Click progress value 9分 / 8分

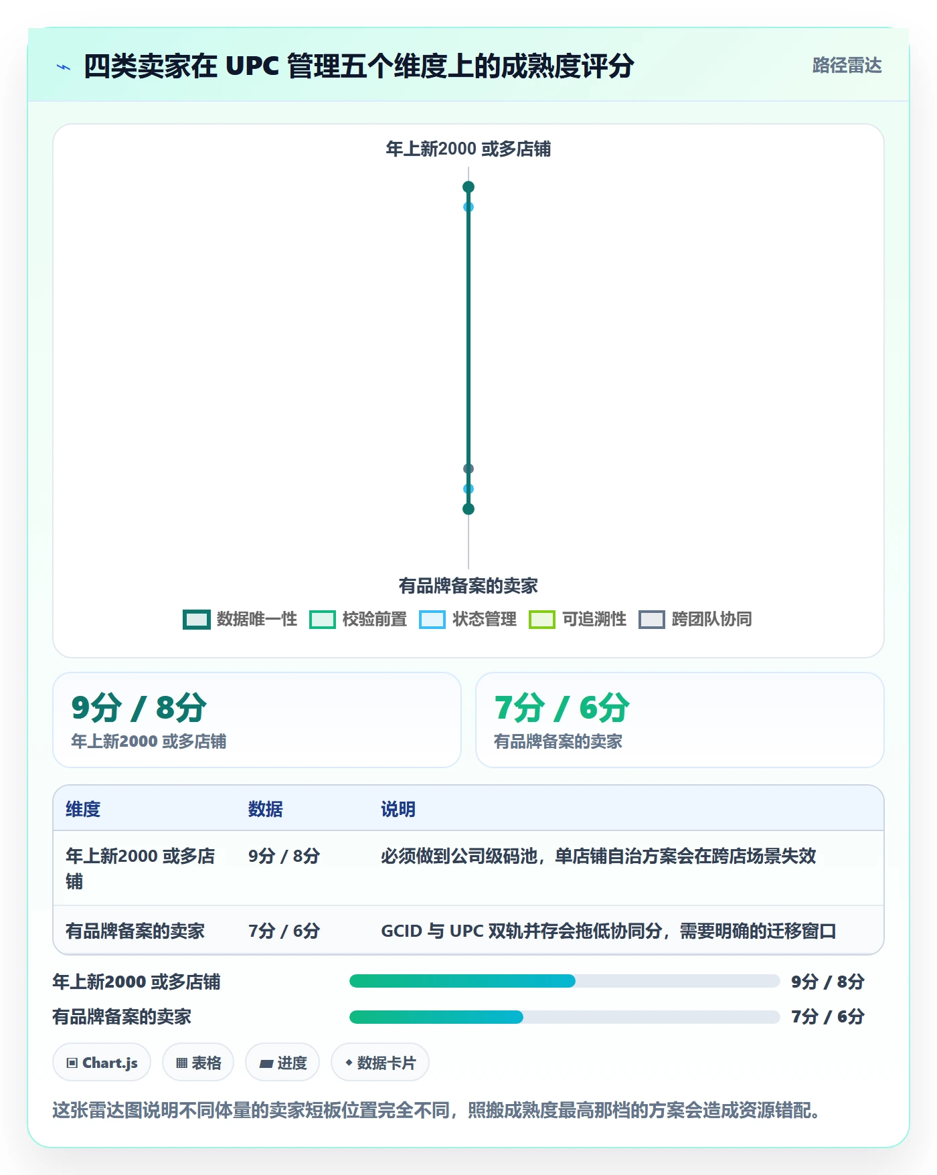(828, 982)
